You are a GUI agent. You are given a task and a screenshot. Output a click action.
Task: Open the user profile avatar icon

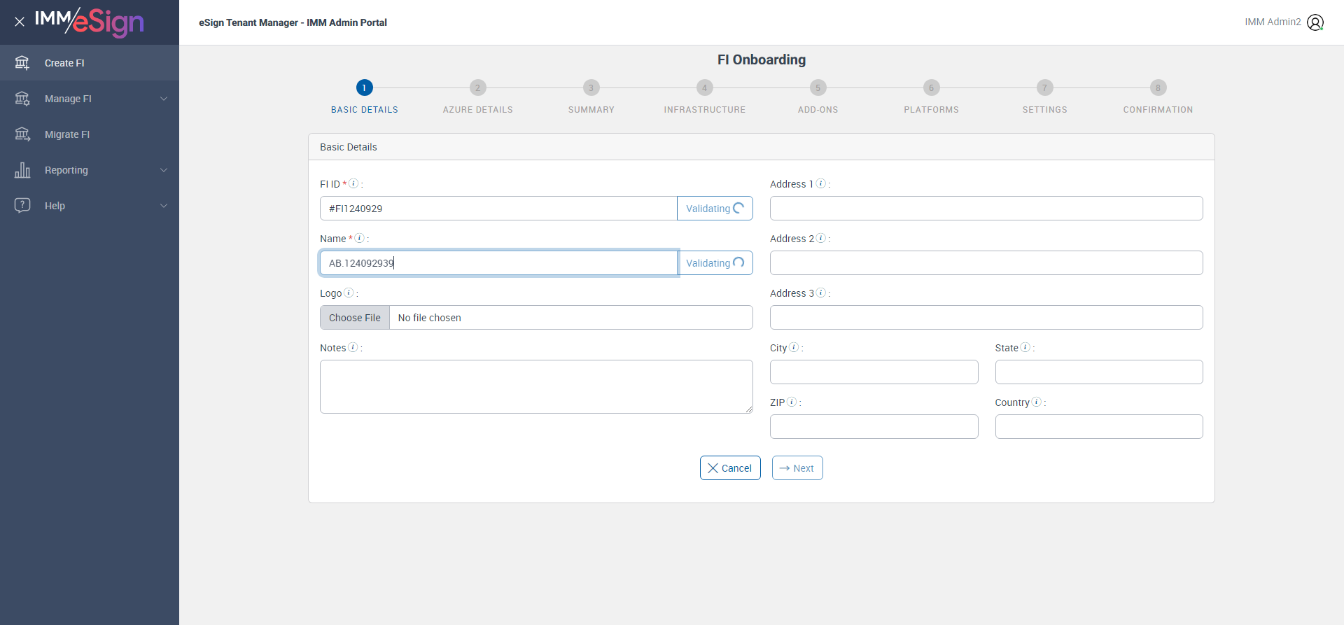click(x=1315, y=22)
